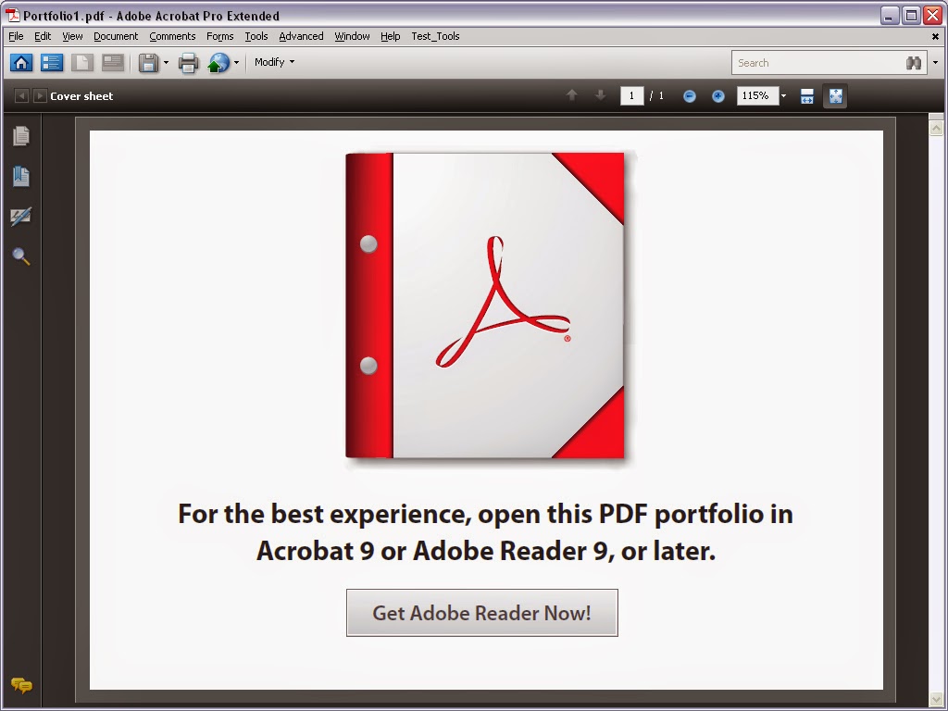Open the File menu
Viewport: 948px width, 711px height.
tap(17, 36)
